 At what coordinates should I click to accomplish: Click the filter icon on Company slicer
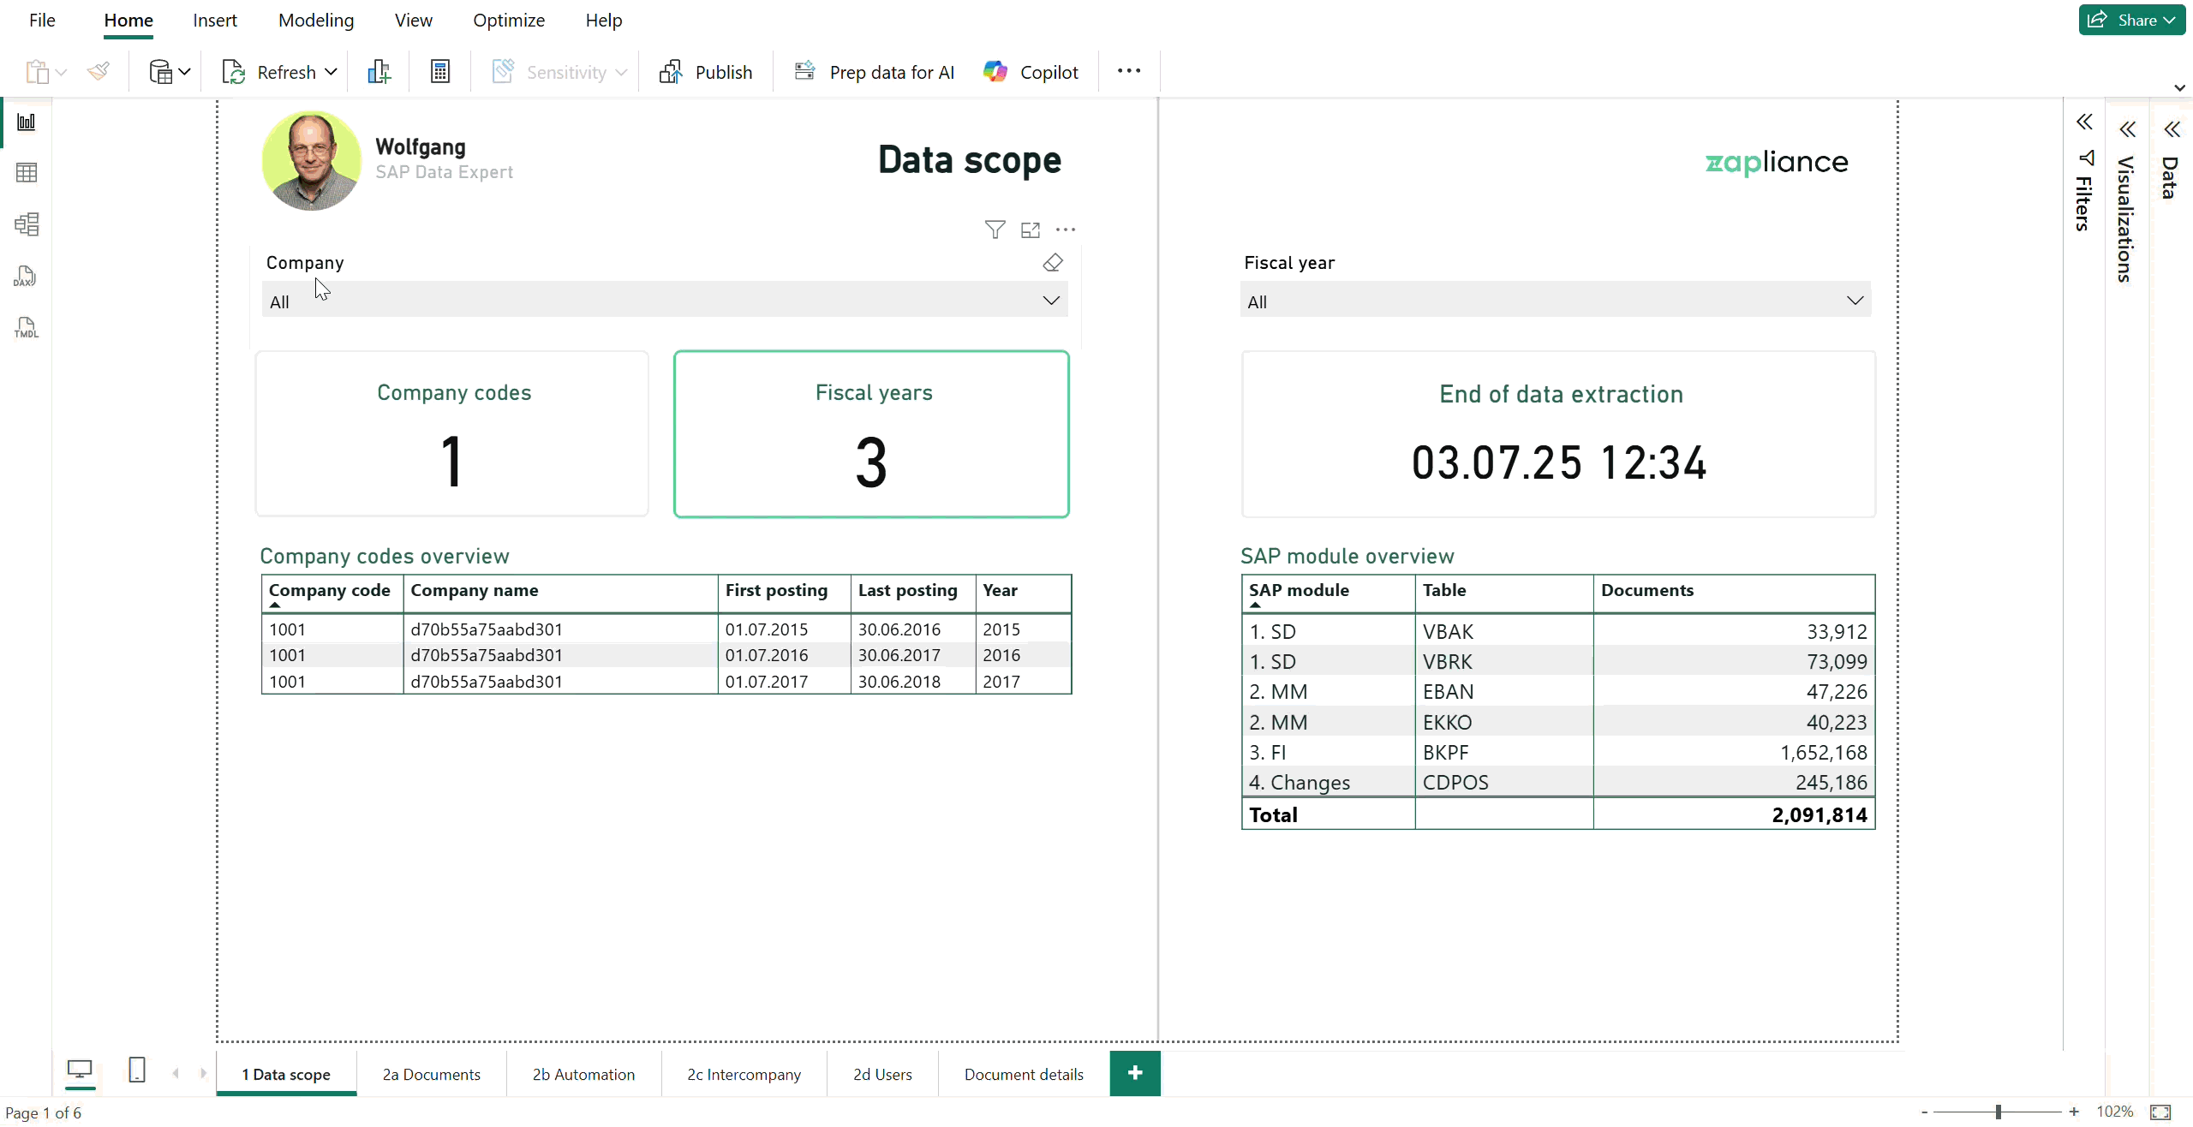(x=995, y=230)
